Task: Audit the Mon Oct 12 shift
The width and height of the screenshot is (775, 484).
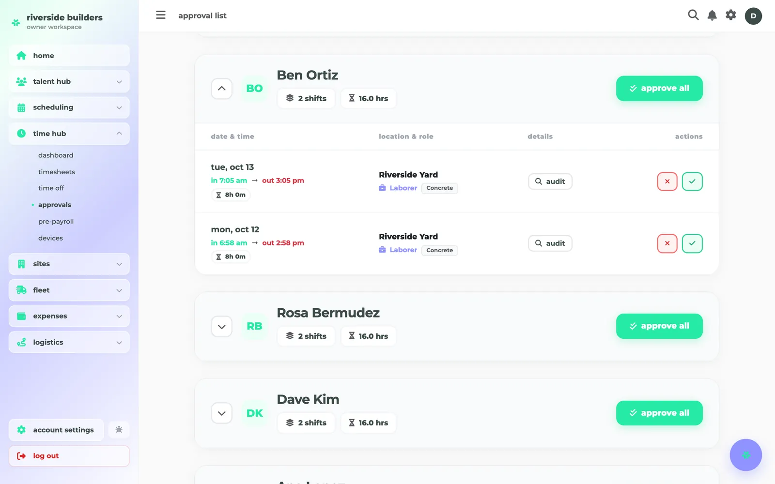Action: tap(550, 243)
